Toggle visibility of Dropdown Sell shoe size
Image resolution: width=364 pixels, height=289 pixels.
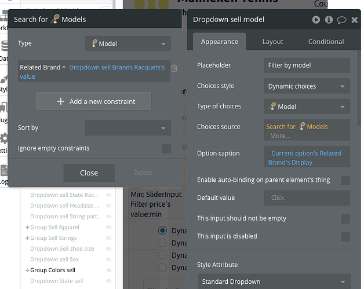[108, 248]
